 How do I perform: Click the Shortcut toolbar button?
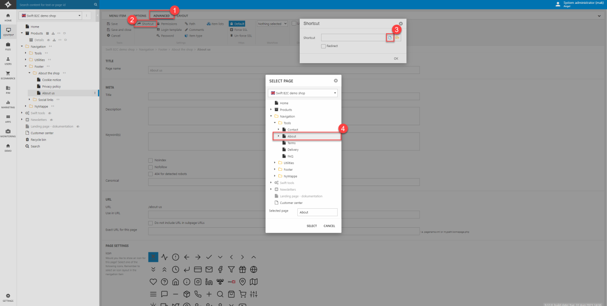tap(145, 24)
